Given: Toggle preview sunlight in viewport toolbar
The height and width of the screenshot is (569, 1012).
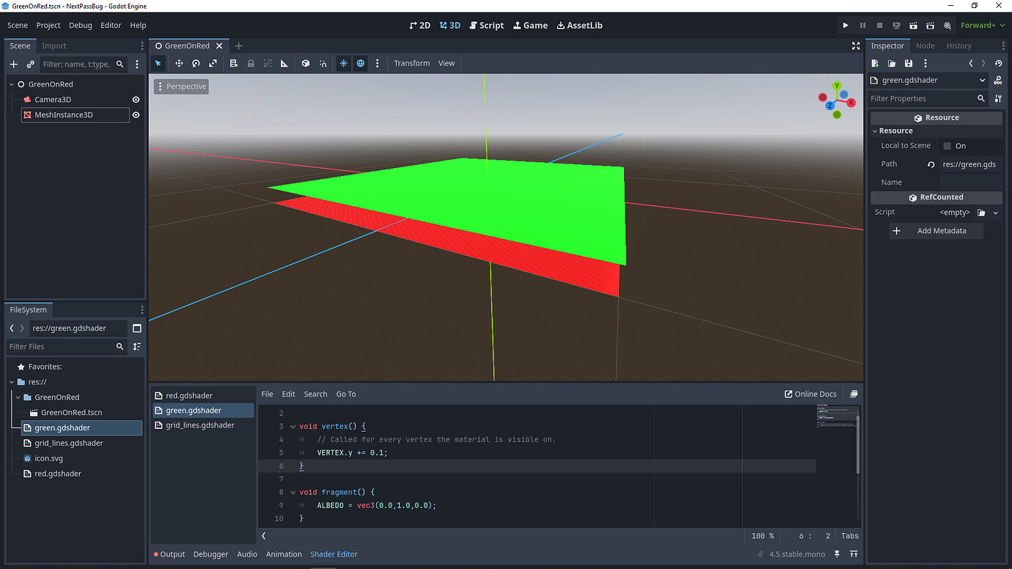Looking at the screenshot, I should pyautogui.click(x=343, y=63).
